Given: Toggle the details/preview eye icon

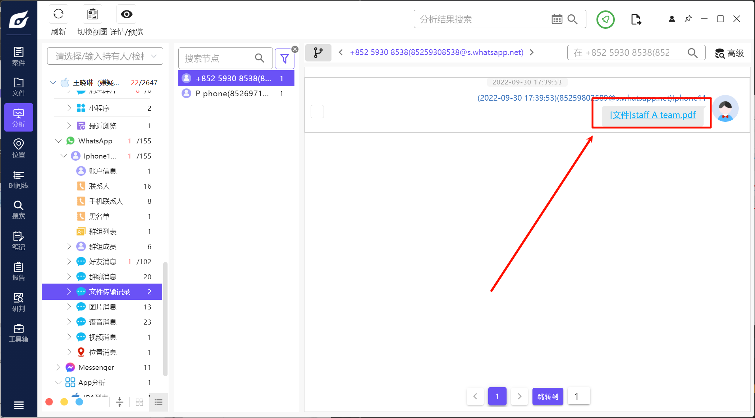Looking at the screenshot, I should tap(126, 14).
